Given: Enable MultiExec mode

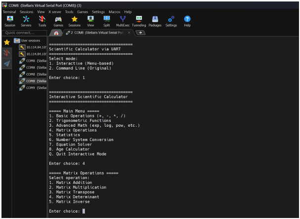Looking at the screenshot, I should 123,20.
